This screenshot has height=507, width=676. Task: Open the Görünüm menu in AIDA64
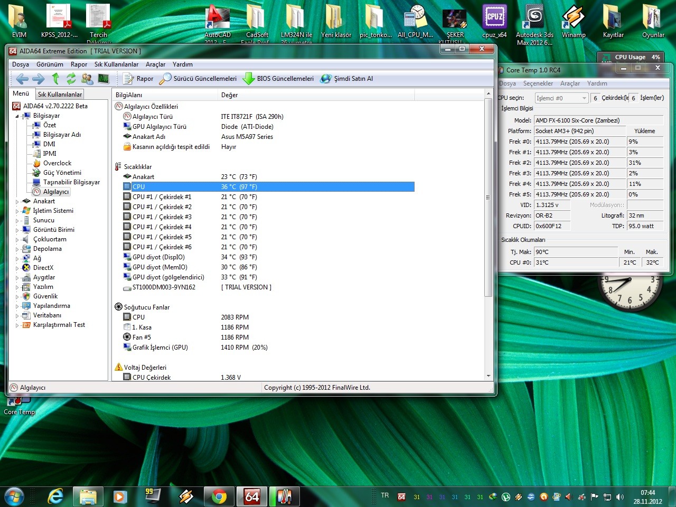click(50, 64)
